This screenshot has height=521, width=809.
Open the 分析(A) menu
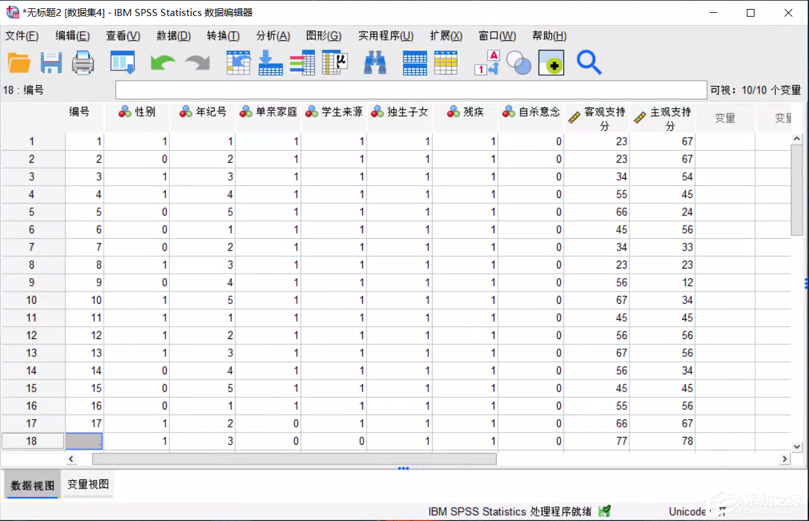pyautogui.click(x=273, y=36)
